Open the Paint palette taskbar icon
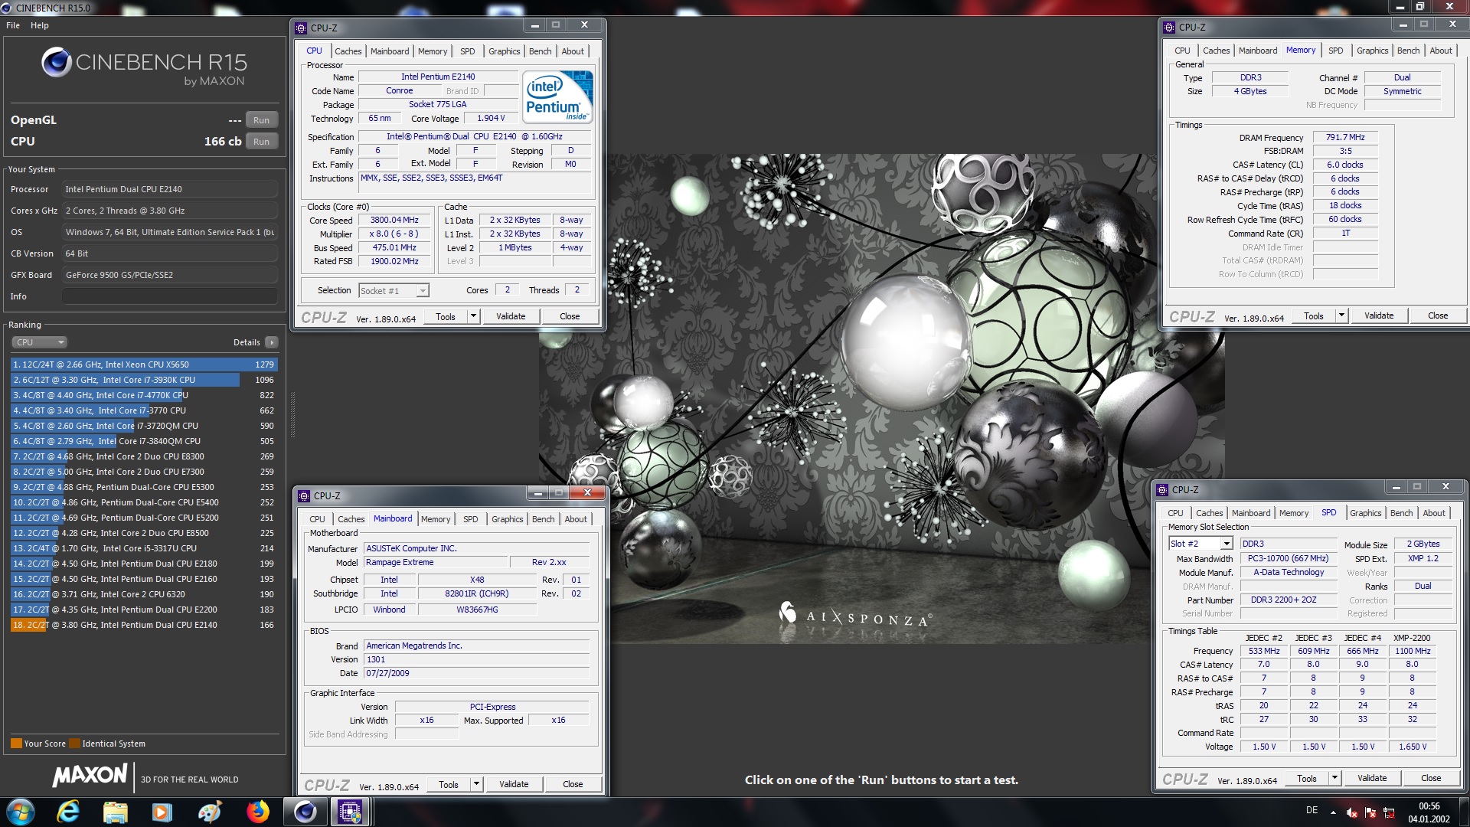This screenshot has width=1470, height=827. point(209,812)
